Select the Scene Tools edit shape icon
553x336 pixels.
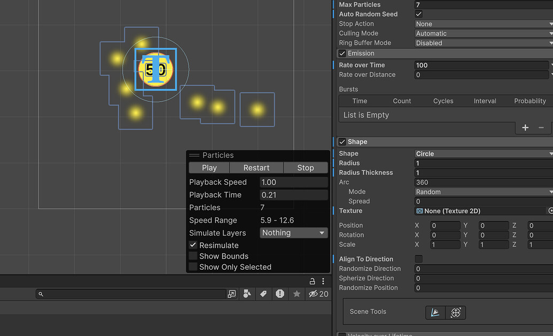click(x=435, y=312)
